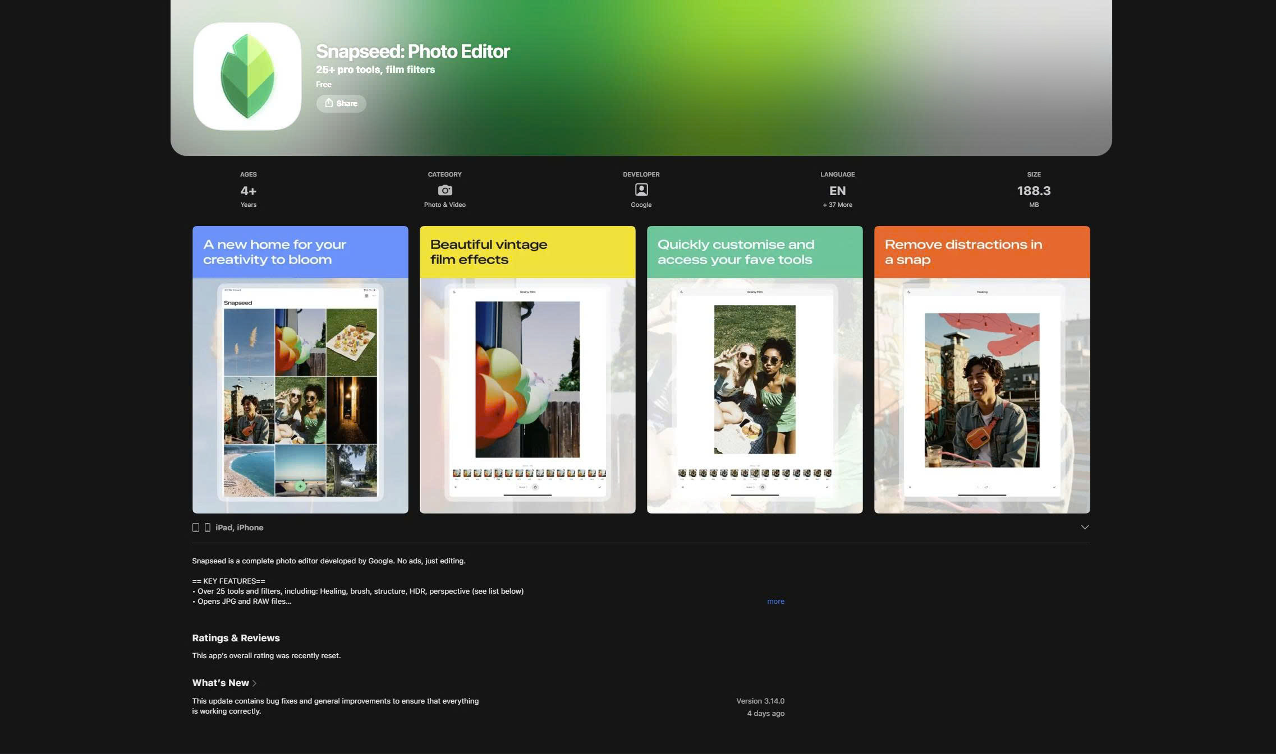This screenshot has height=754, width=1276.
Task: Expand the description with 'more'
Action: tap(775, 602)
